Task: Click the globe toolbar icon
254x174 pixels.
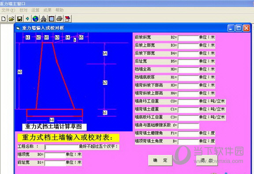Action: tap(35, 19)
